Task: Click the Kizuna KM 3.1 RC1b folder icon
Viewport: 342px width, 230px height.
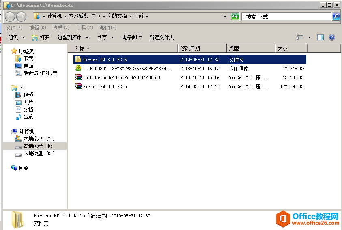Action: pyautogui.click(x=78, y=60)
